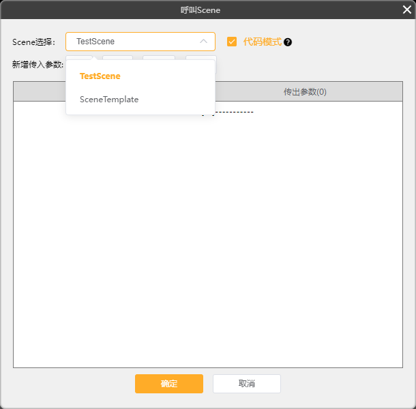Choose SceneTemplate in the dropdown list
Image resolution: width=416 pixels, height=409 pixels.
click(x=109, y=100)
